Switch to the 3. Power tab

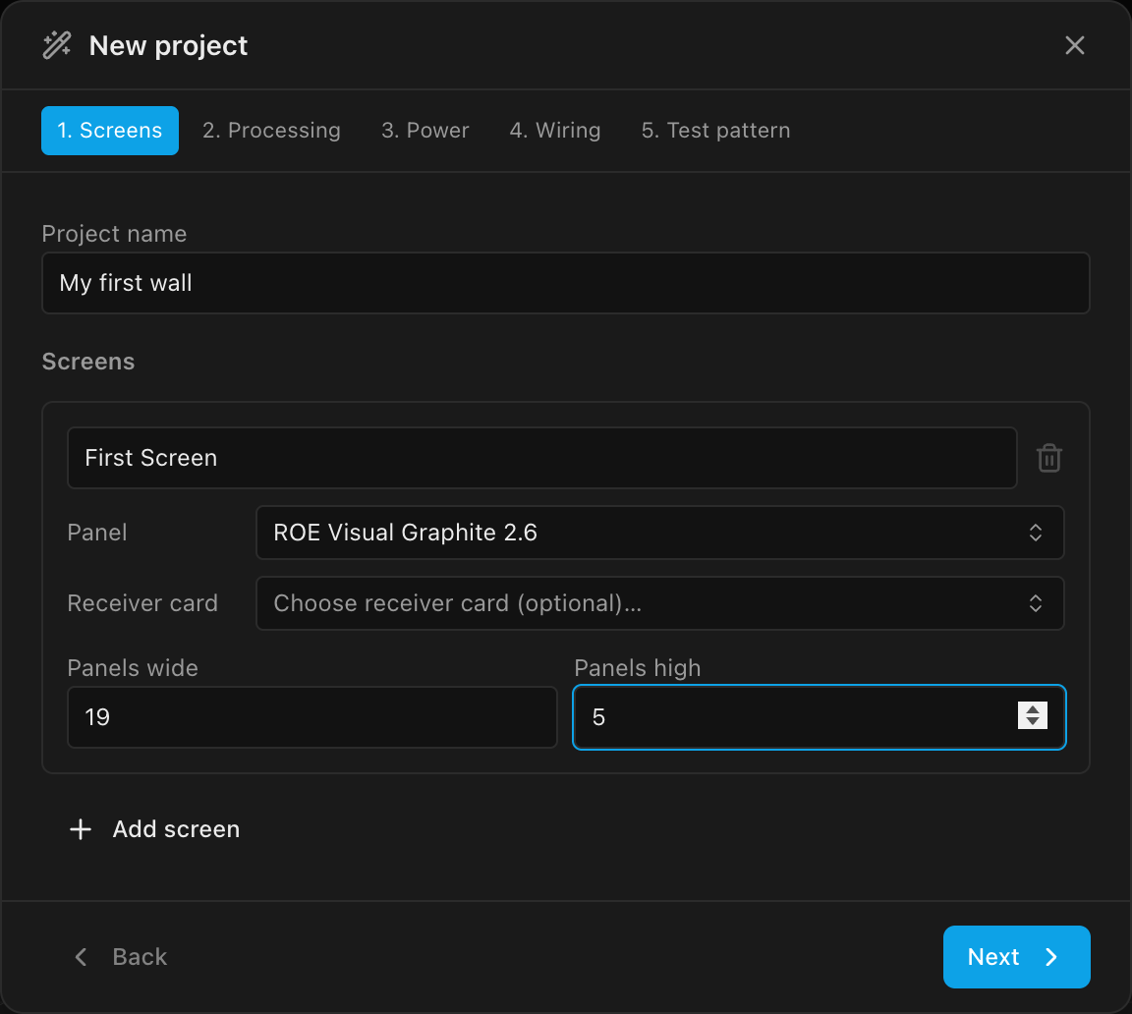coord(425,131)
